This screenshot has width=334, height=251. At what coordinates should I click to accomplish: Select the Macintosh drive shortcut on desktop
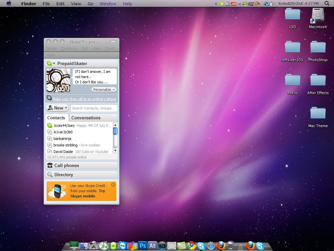click(x=318, y=18)
